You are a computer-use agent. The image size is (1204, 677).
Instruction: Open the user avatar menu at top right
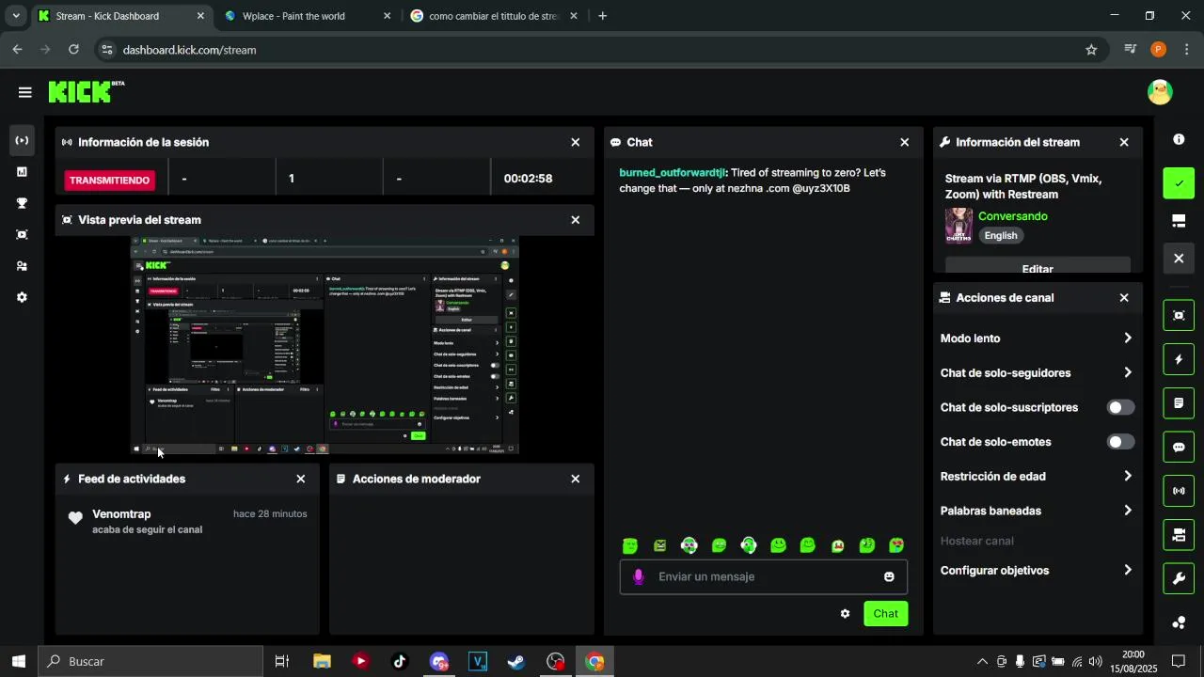(1160, 92)
